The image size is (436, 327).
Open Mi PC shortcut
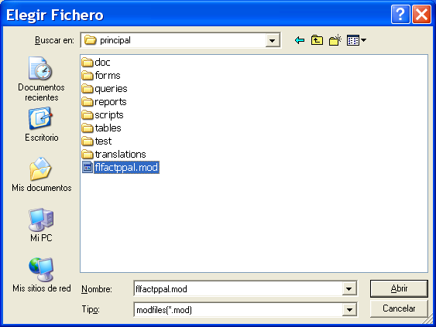tap(41, 225)
